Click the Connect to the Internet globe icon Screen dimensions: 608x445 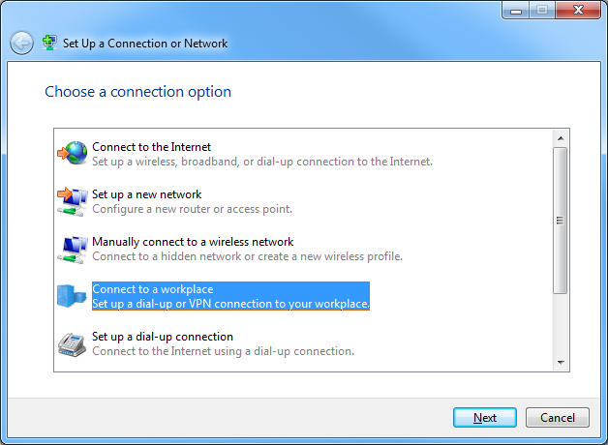tap(73, 154)
